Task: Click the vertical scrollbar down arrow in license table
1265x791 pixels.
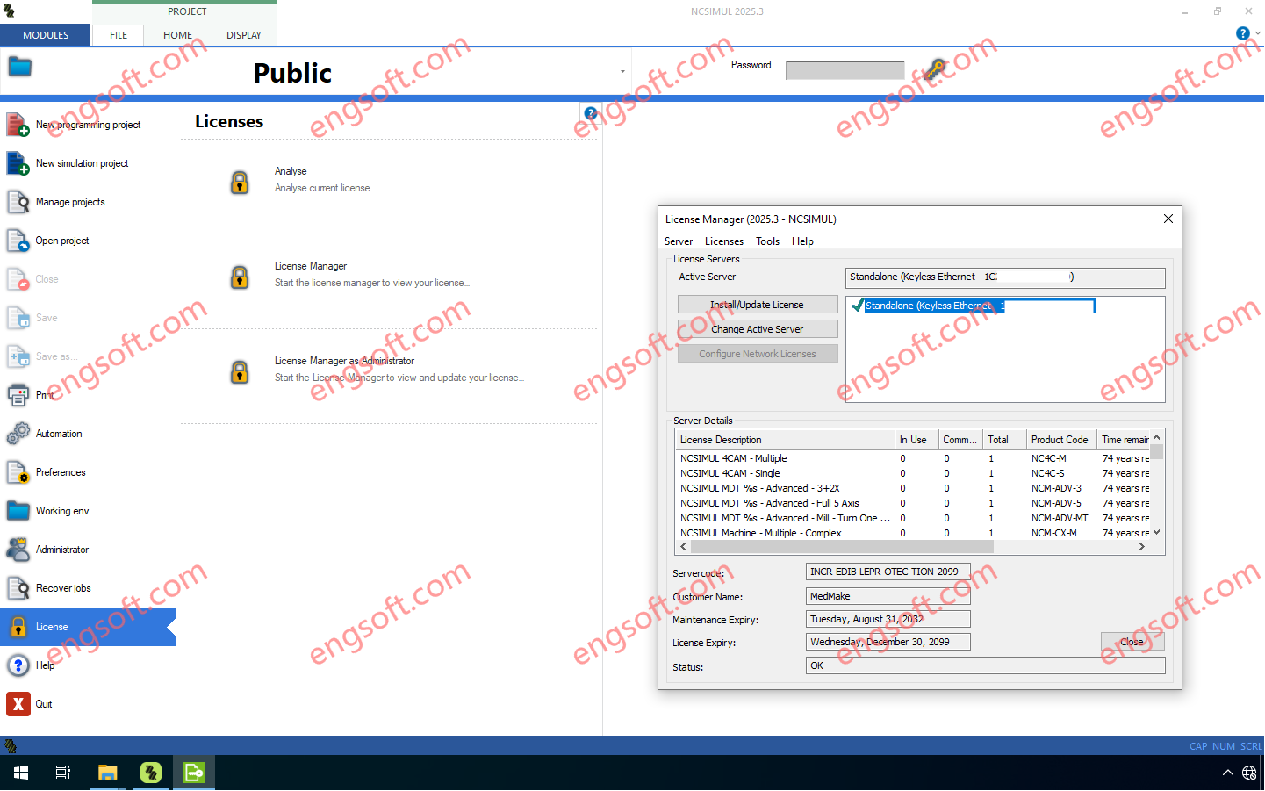Action: click(1157, 532)
